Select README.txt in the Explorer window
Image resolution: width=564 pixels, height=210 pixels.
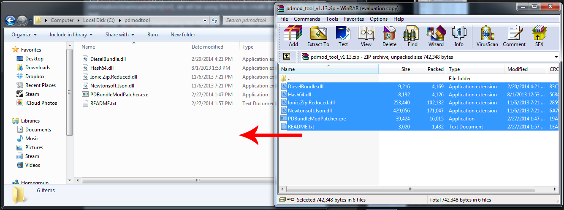pos(99,104)
